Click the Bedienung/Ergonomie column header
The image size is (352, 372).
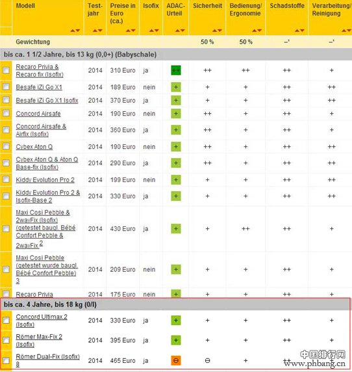click(245, 10)
